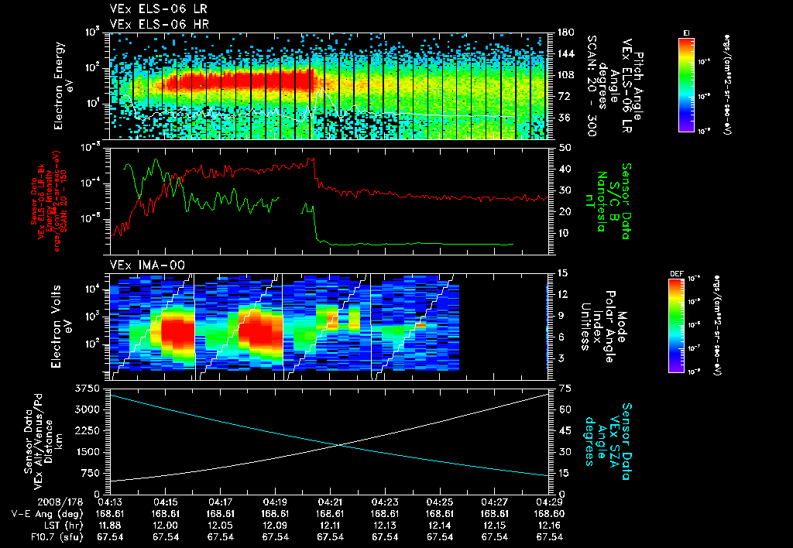Click the 04:27 time tick label

[495, 502]
